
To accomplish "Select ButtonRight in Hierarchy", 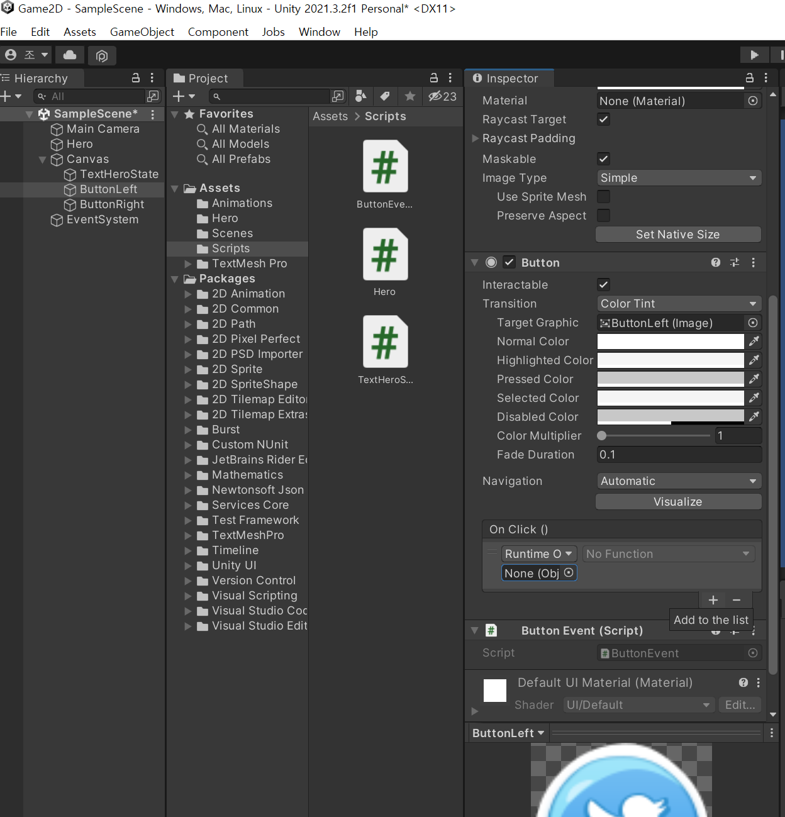I will coord(112,204).
